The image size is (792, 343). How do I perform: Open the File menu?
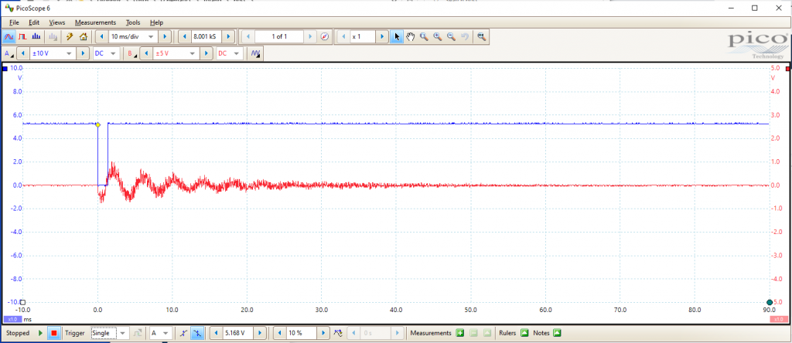(x=14, y=22)
